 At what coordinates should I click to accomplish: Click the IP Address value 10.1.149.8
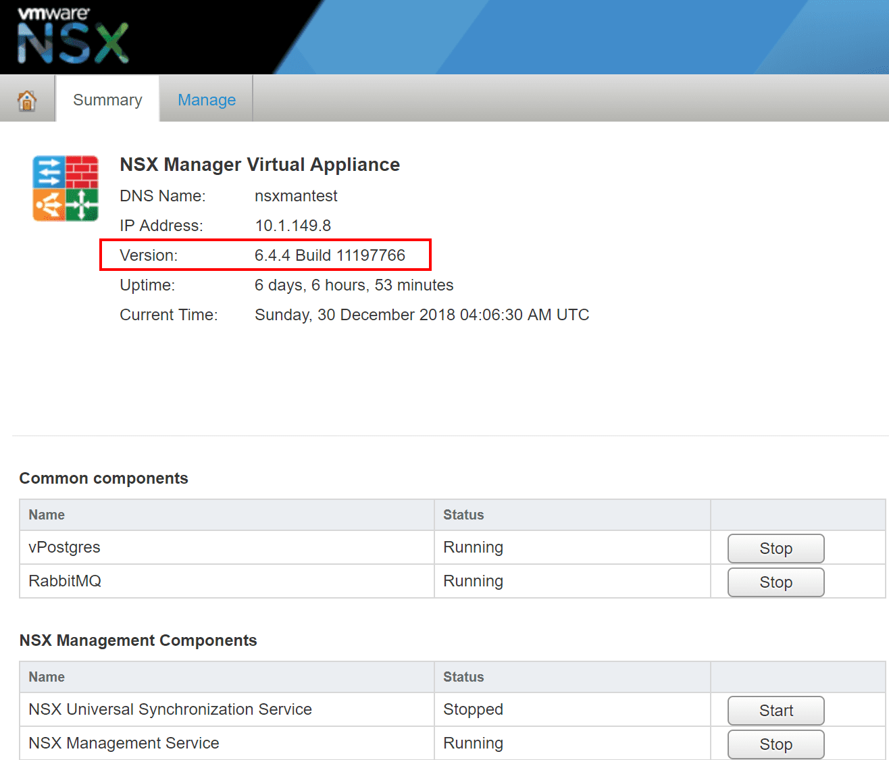(x=293, y=225)
